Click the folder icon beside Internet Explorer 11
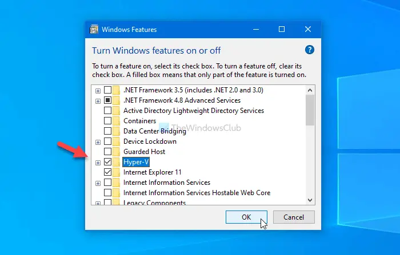This screenshot has height=255, width=400. click(x=116, y=172)
